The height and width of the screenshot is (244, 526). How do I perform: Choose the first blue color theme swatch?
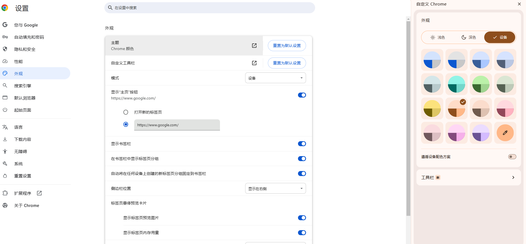pyautogui.click(x=432, y=60)
